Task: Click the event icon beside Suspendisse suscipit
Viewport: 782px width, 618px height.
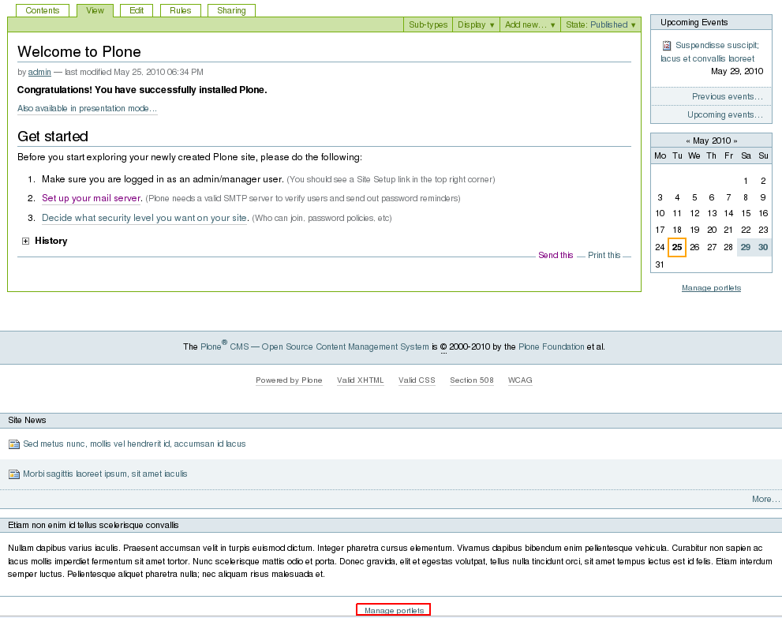Action: coord(666,46)
